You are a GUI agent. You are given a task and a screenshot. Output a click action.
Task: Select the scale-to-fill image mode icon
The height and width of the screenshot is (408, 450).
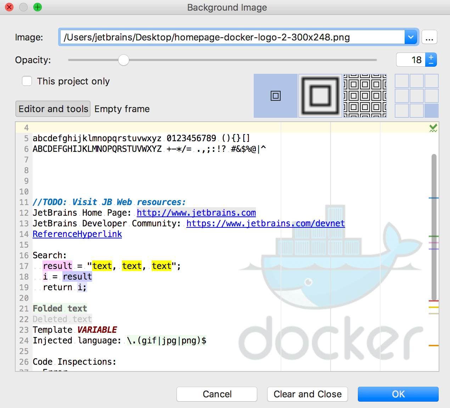click(320, 96)
